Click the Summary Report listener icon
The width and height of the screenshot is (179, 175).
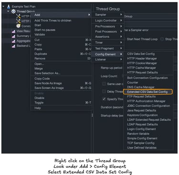click(x=14, y=36)
